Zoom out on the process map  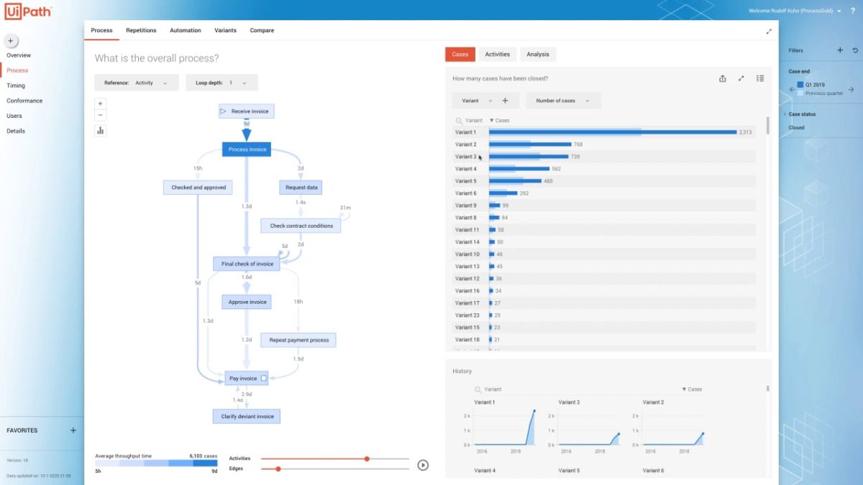point(100,115)
